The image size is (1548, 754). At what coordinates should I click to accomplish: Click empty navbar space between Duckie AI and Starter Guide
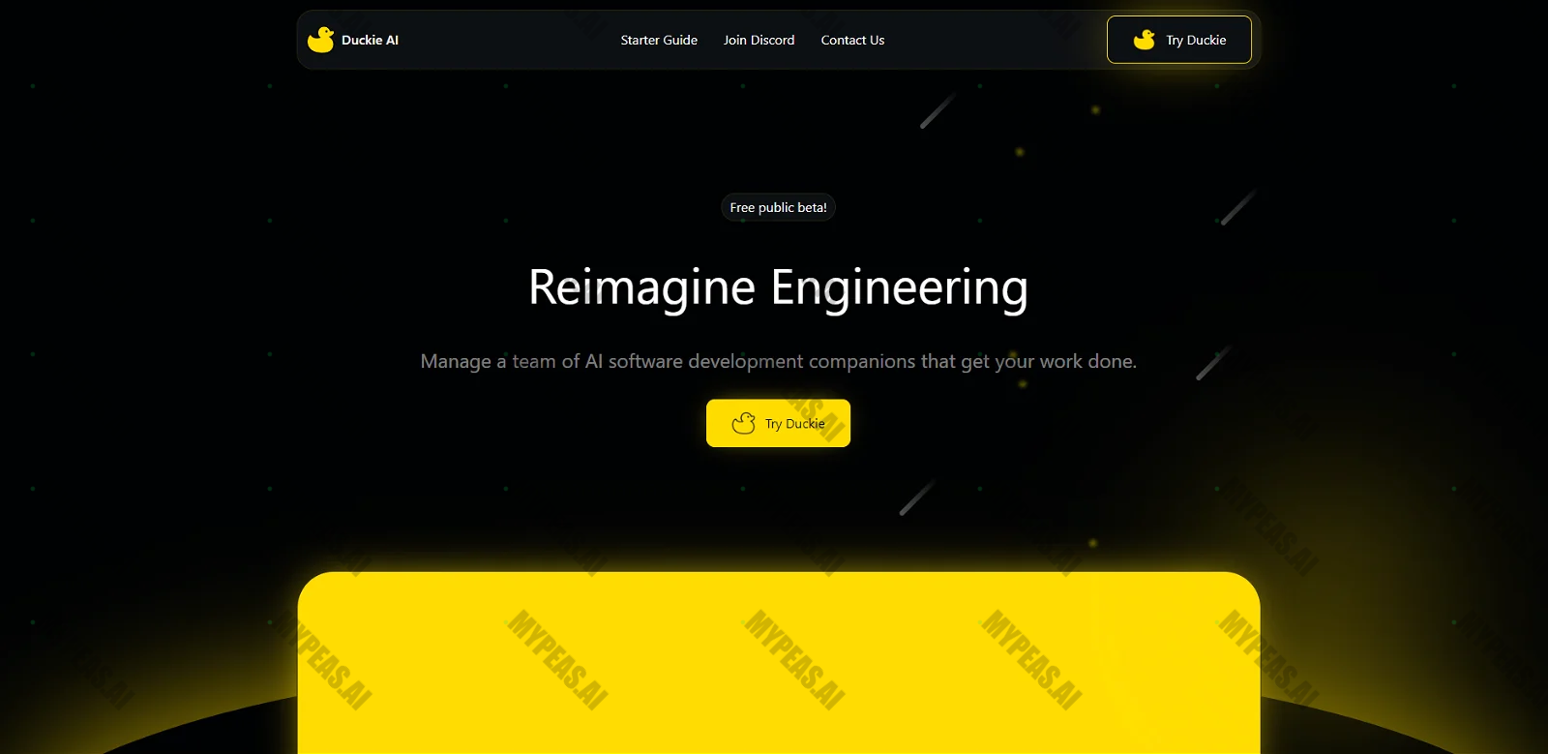509,40
